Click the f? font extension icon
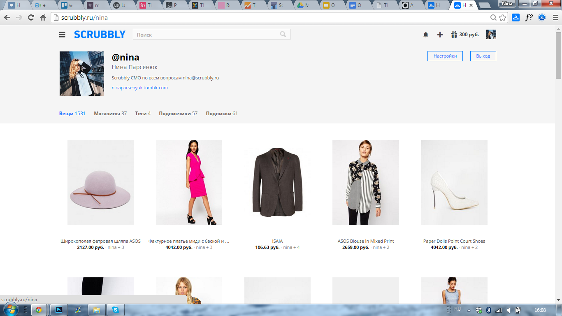Image resolution: width=562 pixels, height=316 pixels. (529, 18)
